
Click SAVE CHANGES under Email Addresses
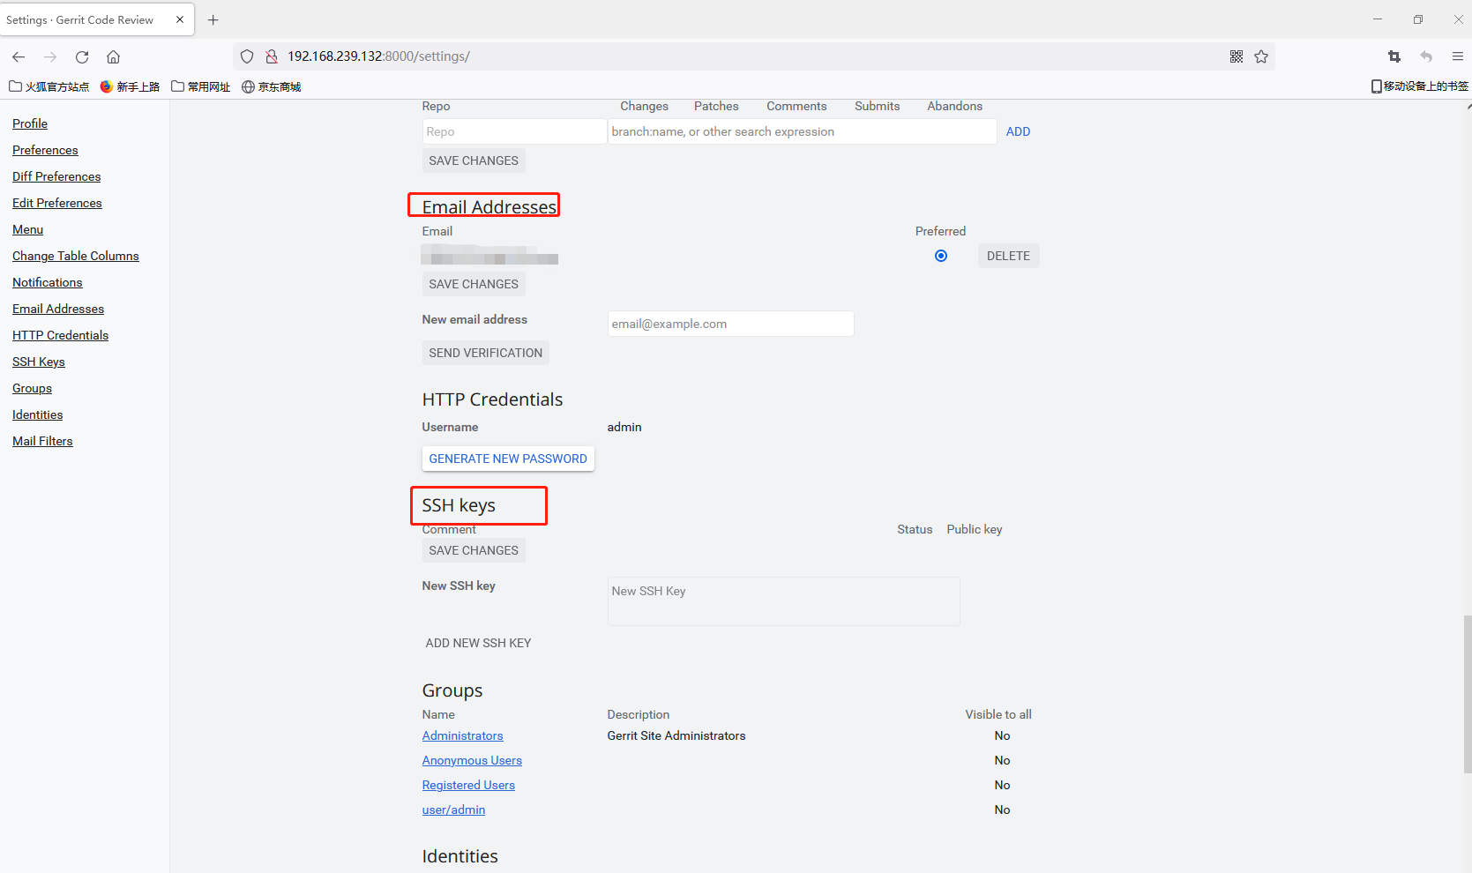coord(474,284)
